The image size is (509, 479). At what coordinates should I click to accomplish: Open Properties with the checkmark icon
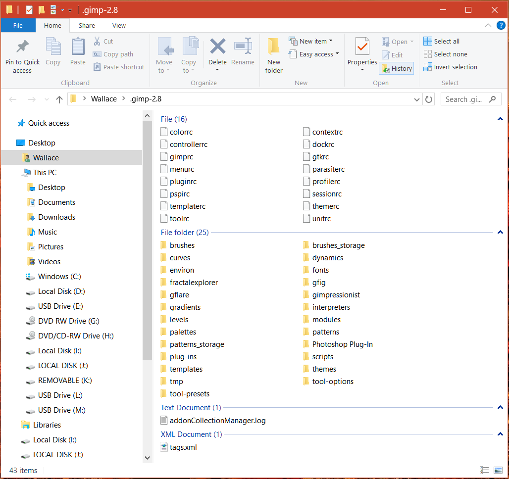point(362,46)
